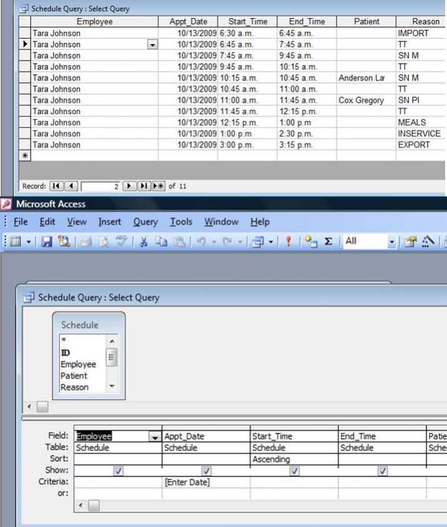Click the Start_Time column header in datasheet
Image resolution: width=447 pixels, height=527 pixels.
[248, 21]
